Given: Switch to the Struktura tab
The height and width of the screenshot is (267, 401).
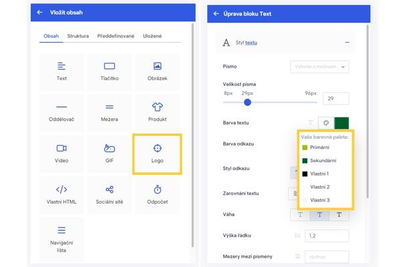Looking at the screenshot, I should (78, 35).
